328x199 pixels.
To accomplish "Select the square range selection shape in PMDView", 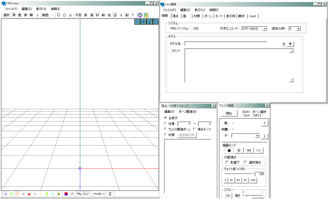I will point(58,15).
